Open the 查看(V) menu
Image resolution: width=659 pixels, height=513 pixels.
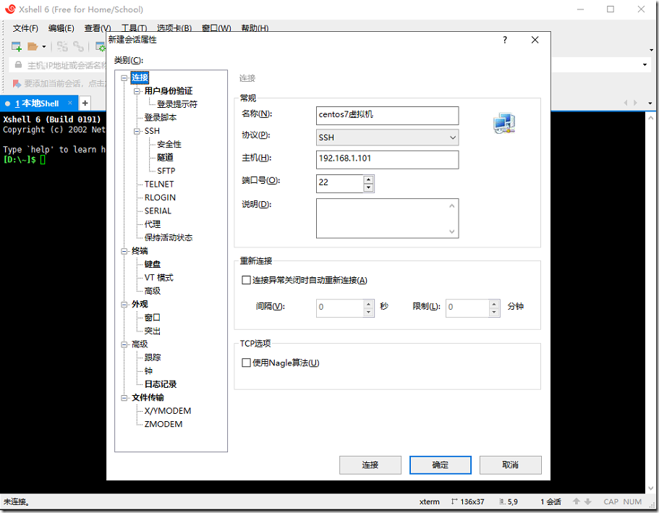[98, 28]
